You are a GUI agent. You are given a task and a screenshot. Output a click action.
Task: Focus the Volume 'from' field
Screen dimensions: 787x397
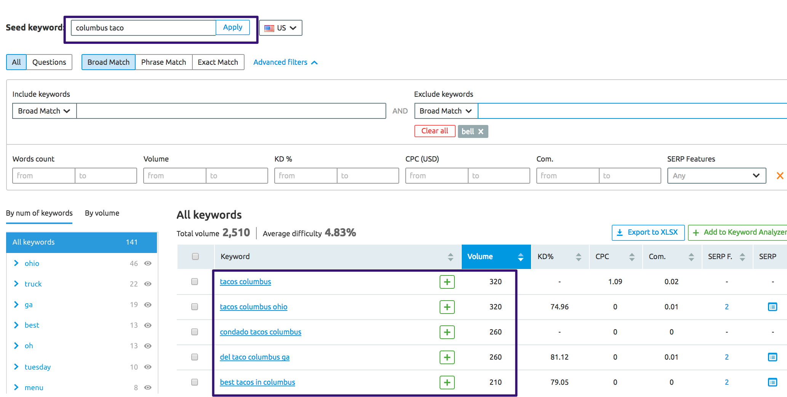pyautogui.click(x=175, y=176)
